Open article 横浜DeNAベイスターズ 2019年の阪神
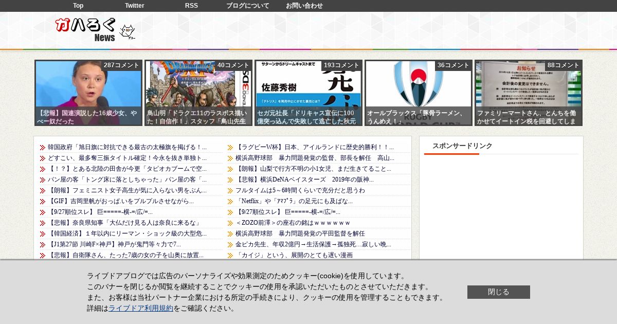The image size is (617, 324). pyautogui.click(x=304, y=179)
